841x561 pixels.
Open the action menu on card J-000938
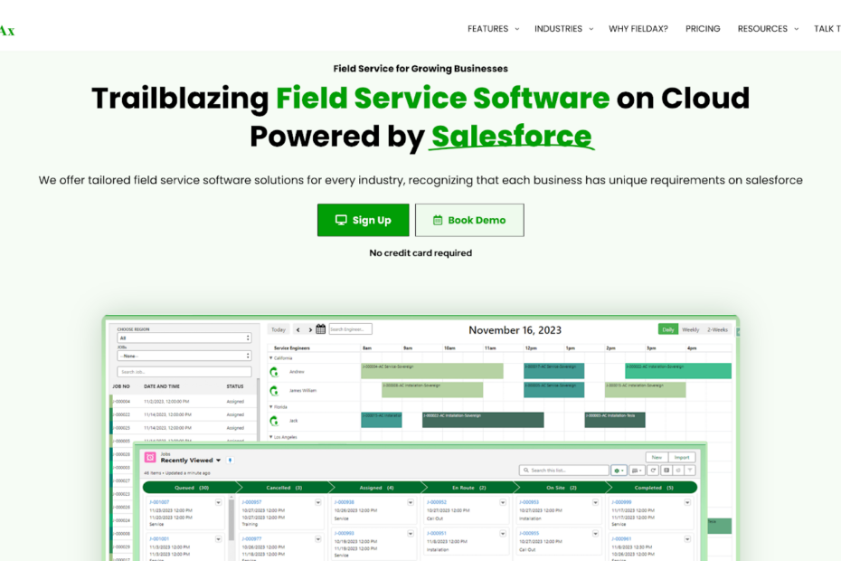pos(411,502)
